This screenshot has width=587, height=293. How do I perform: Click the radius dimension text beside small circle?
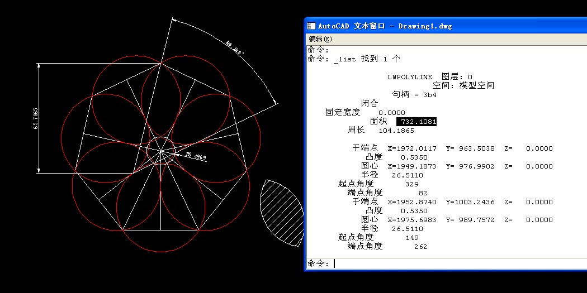coord(196,156)
